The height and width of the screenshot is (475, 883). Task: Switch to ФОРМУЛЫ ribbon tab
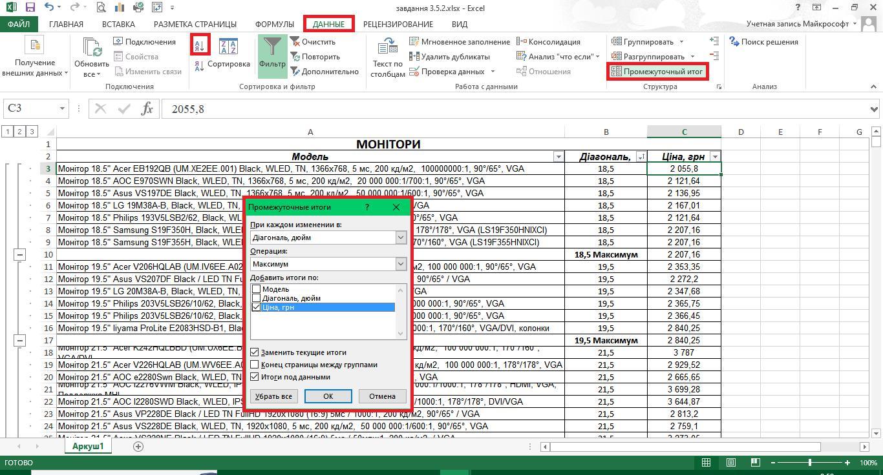coord(275,24)
